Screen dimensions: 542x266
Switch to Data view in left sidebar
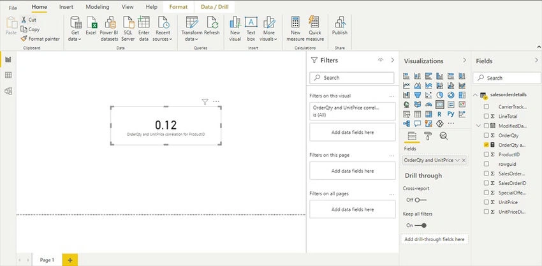[8, 75]
